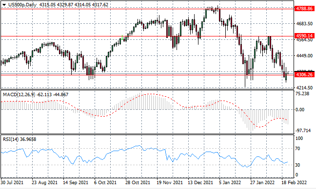Click the 5 Jan 2022 date label
Image resolution: width=316 pixels, height=189 pixels.
tap(230, 183)
